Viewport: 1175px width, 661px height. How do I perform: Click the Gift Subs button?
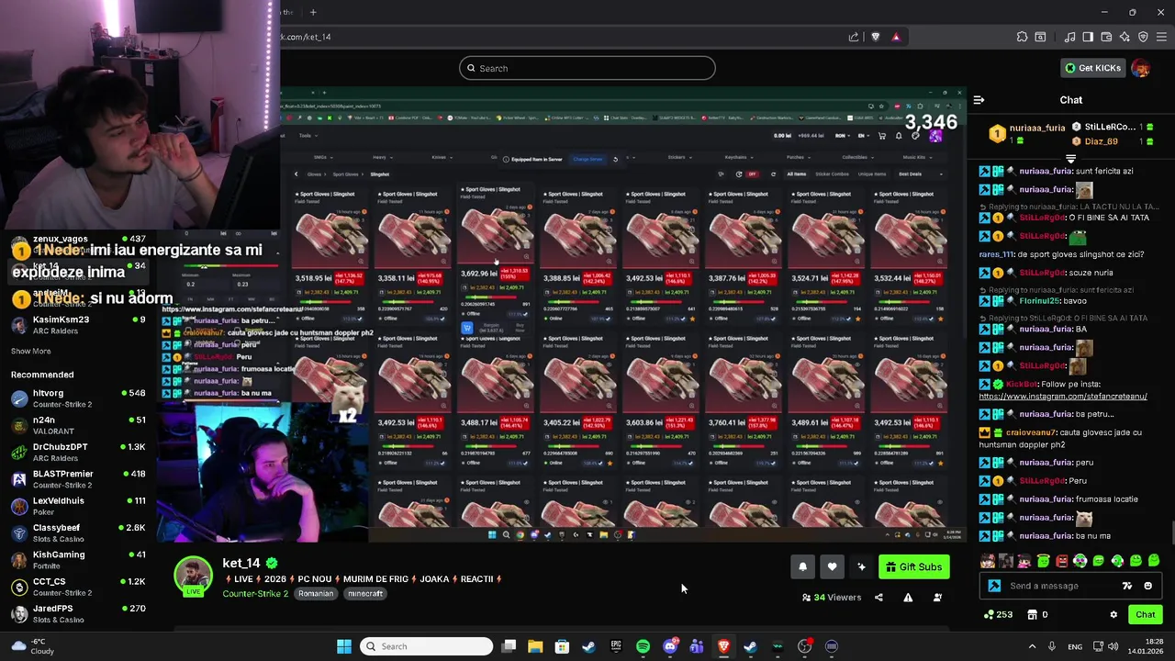913,566
